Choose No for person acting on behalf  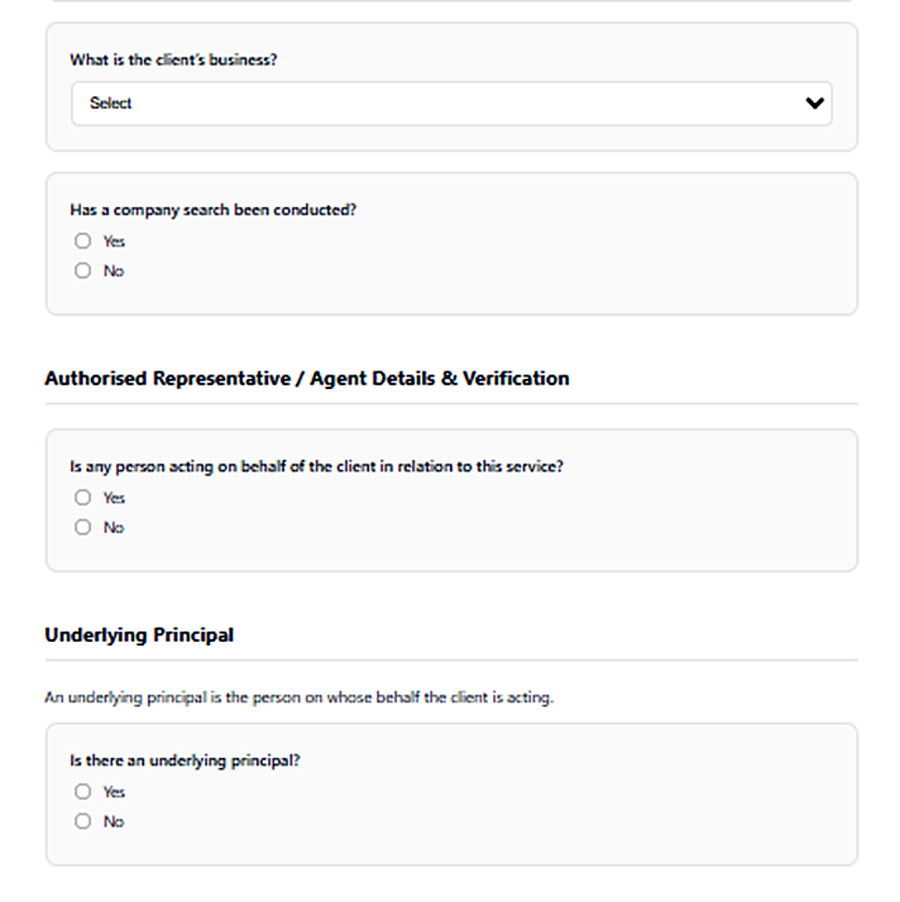click(83, 526)
